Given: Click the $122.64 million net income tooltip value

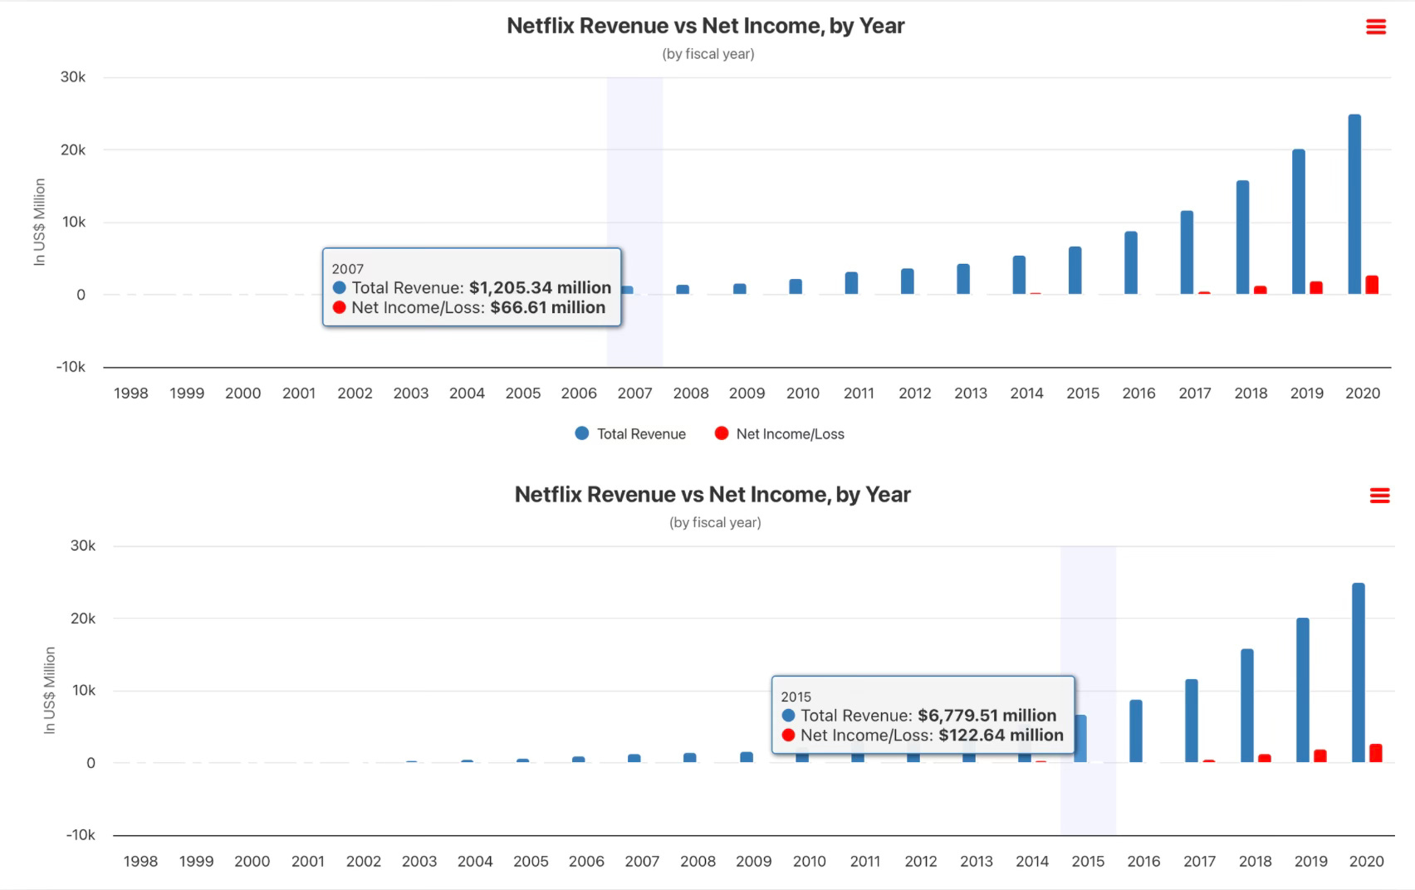Looking at the screenshot, I should coord(1001,735).
